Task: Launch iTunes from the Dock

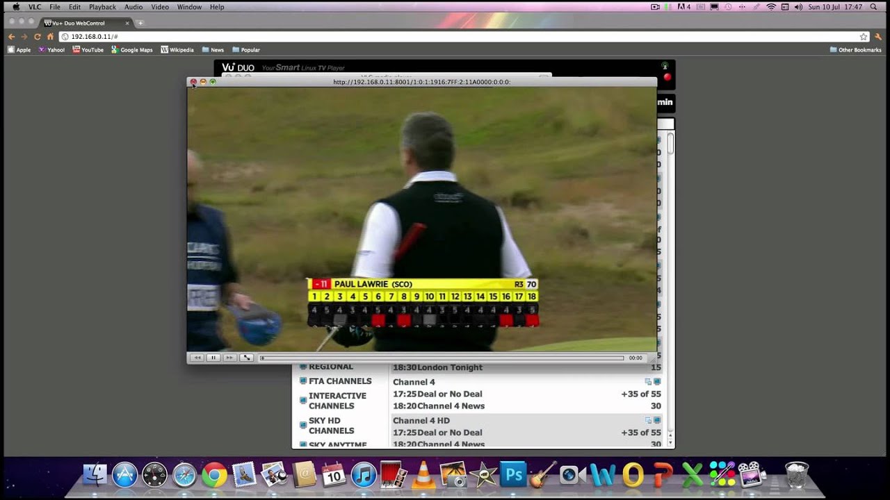Action: [364, 475]
